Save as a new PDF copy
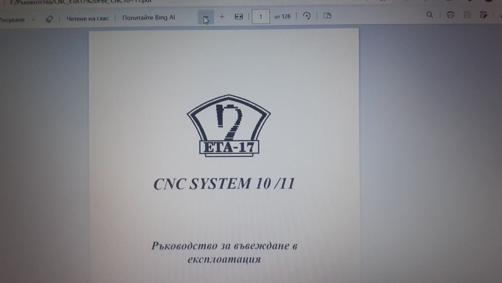This screenshot has height=283, width=502. [484, 15]
